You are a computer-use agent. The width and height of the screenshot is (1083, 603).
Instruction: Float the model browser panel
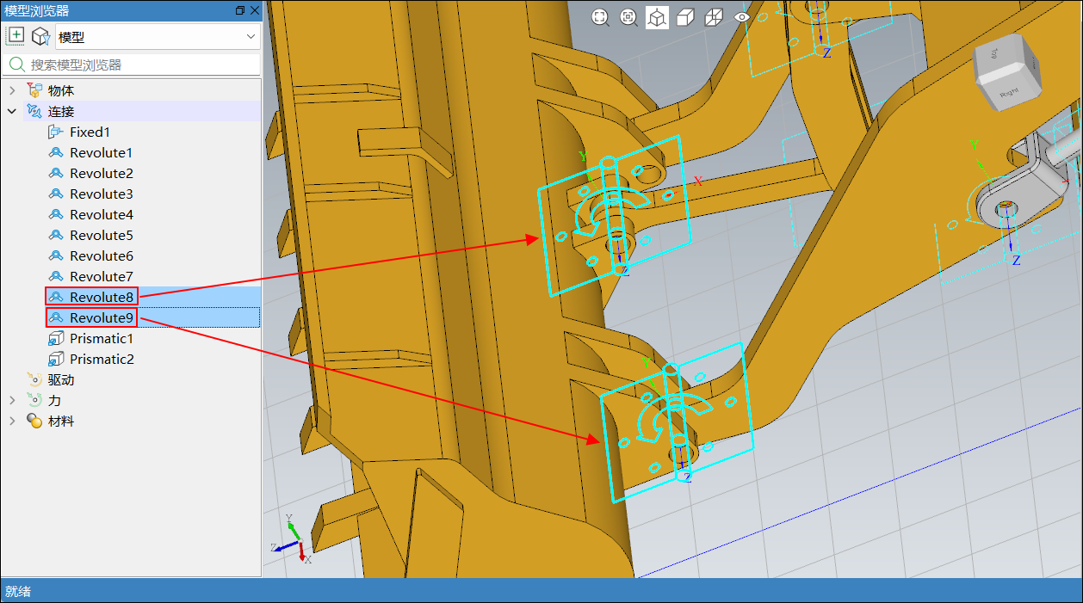pos(240,10)
